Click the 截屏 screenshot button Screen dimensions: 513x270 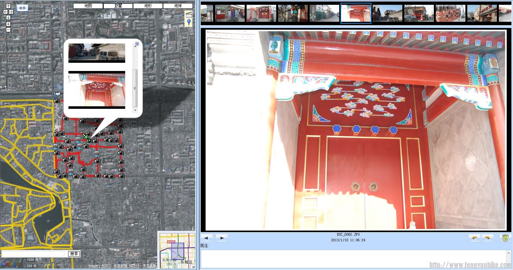click(x=22, y=8)
